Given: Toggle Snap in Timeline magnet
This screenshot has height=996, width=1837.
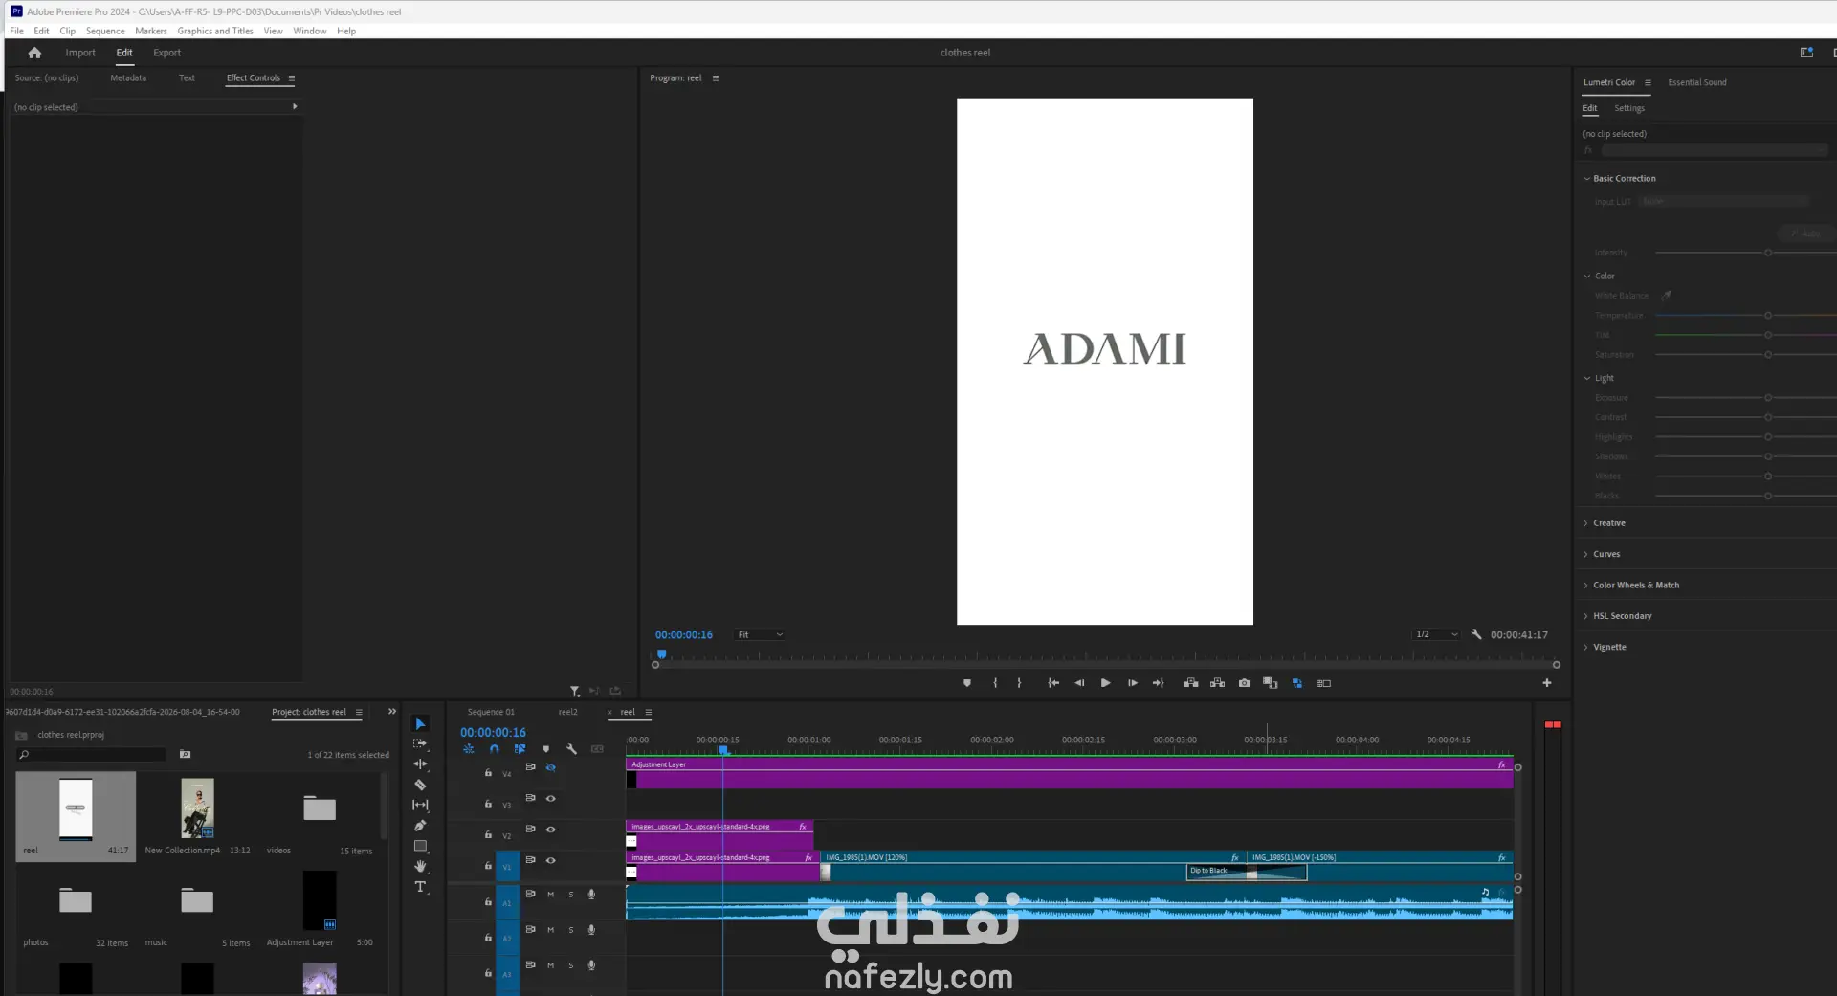Looking at the screenshot, I should (x=495, y=749).
